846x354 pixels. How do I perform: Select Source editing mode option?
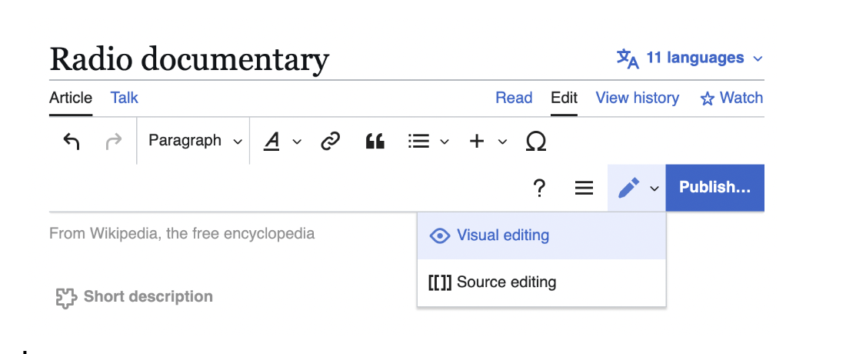tap(541, 282)
